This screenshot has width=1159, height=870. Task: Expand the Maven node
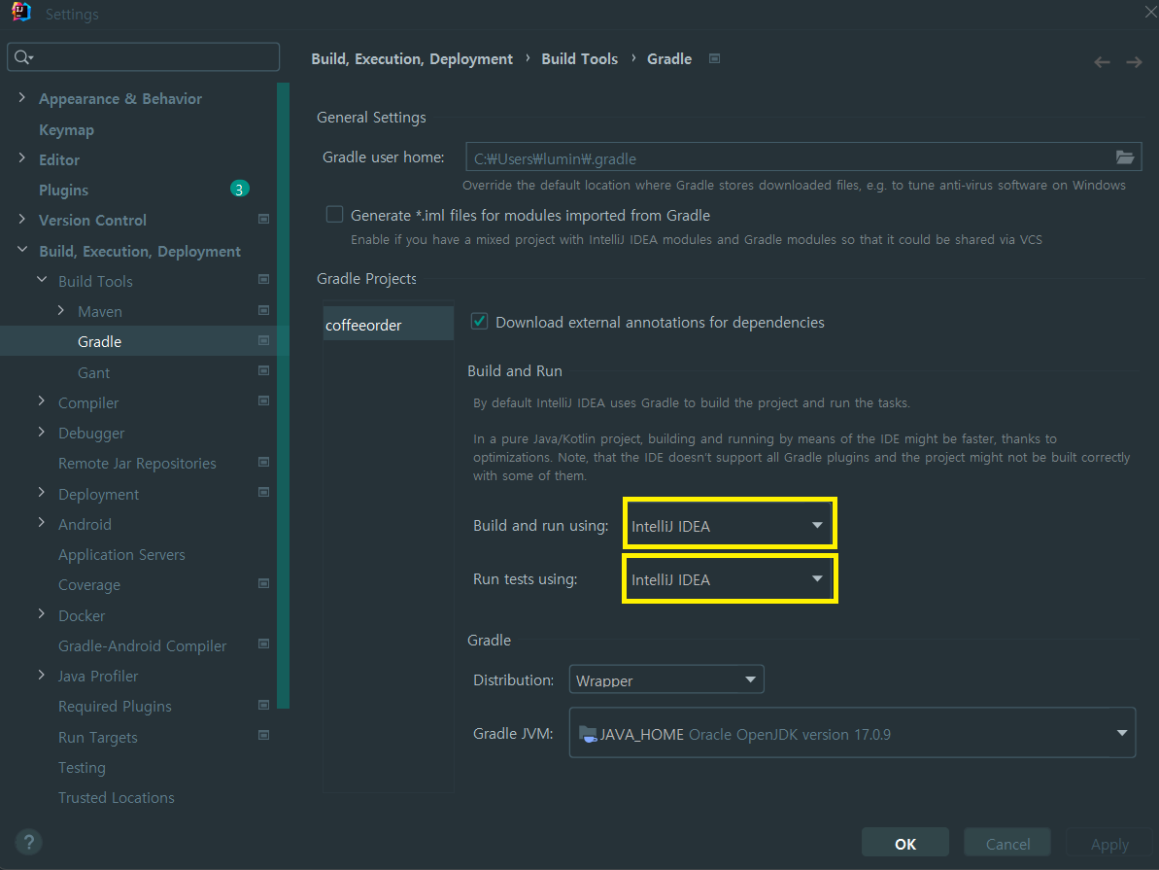point(60,311)
